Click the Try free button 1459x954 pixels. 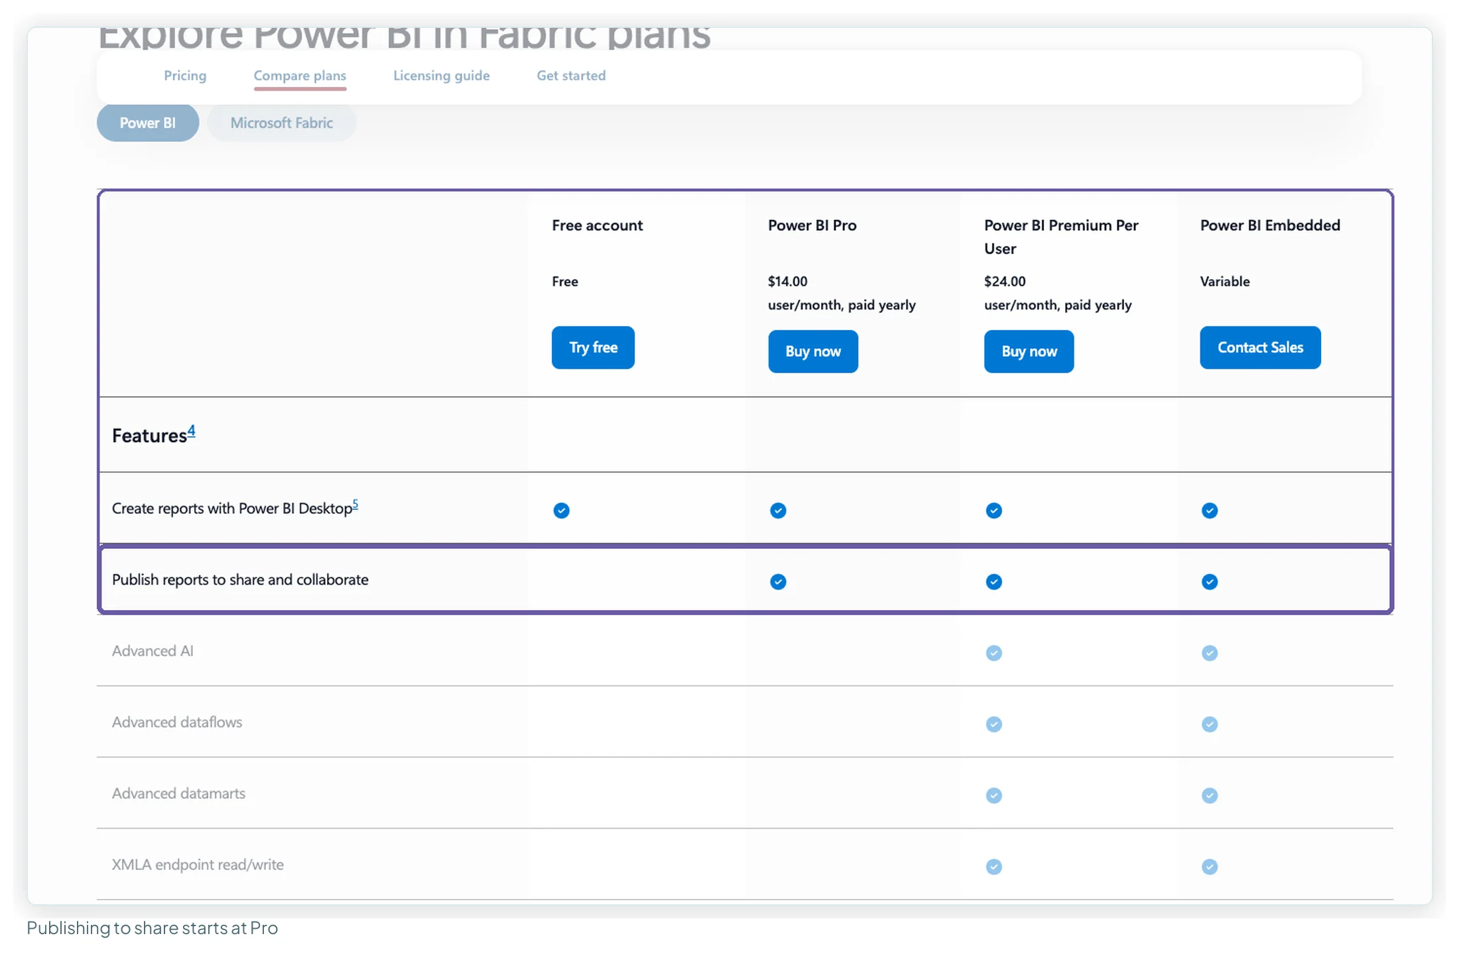(593, 347)
